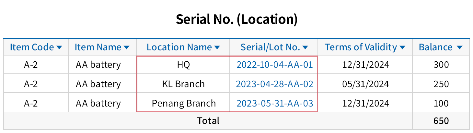Click the Serial No. (Location) title
473x133 pixels.
coord(236,19)
